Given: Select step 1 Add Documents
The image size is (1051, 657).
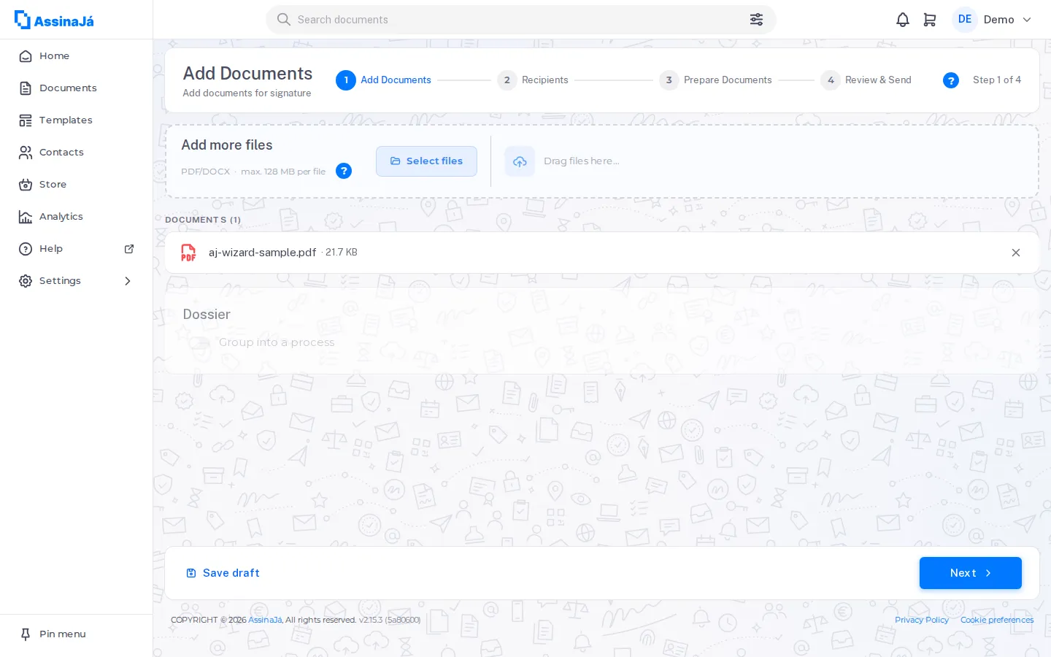Looking at the screenshot, I should 383,80.
